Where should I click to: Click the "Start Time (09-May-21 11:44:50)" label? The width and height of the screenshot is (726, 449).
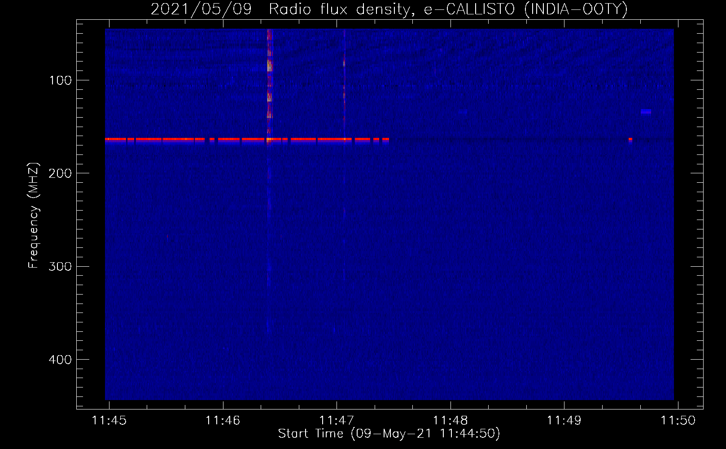(x=389, y=434)
